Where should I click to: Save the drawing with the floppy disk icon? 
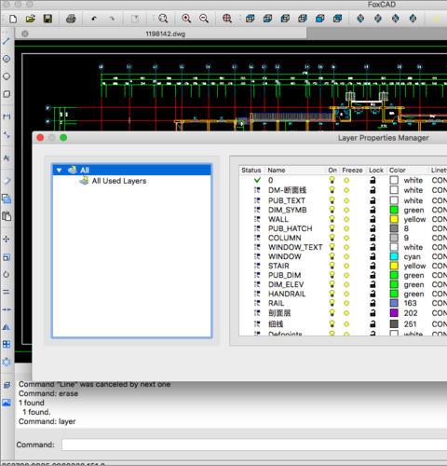coord(47,19)
